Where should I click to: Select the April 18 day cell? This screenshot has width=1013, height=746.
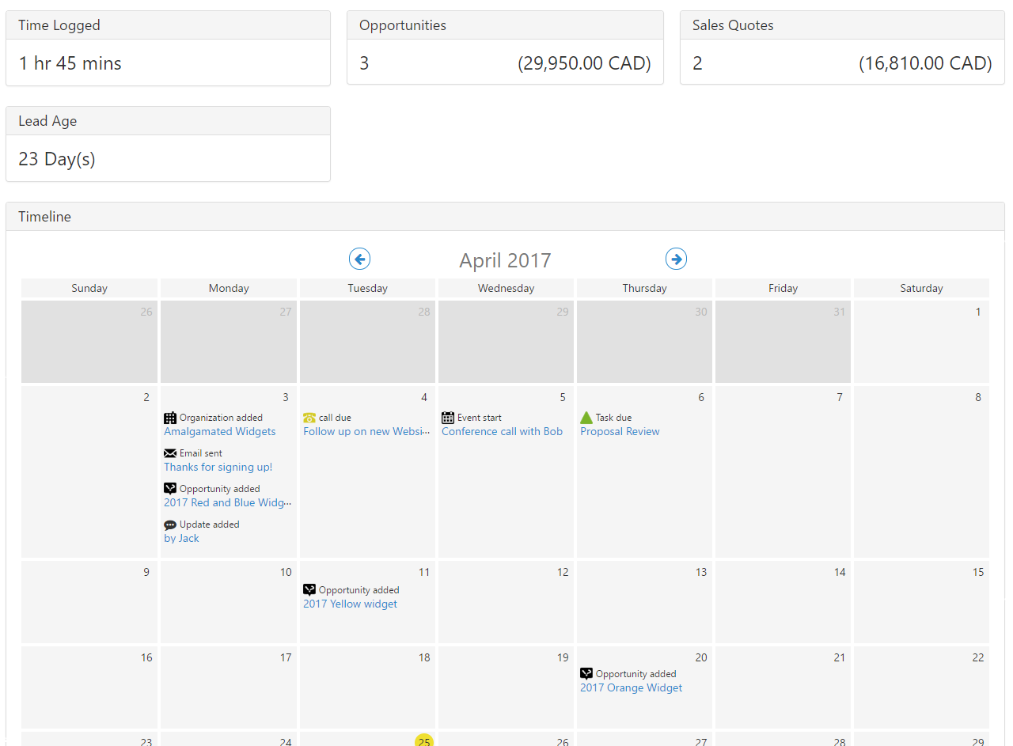(x=367, y=687)
